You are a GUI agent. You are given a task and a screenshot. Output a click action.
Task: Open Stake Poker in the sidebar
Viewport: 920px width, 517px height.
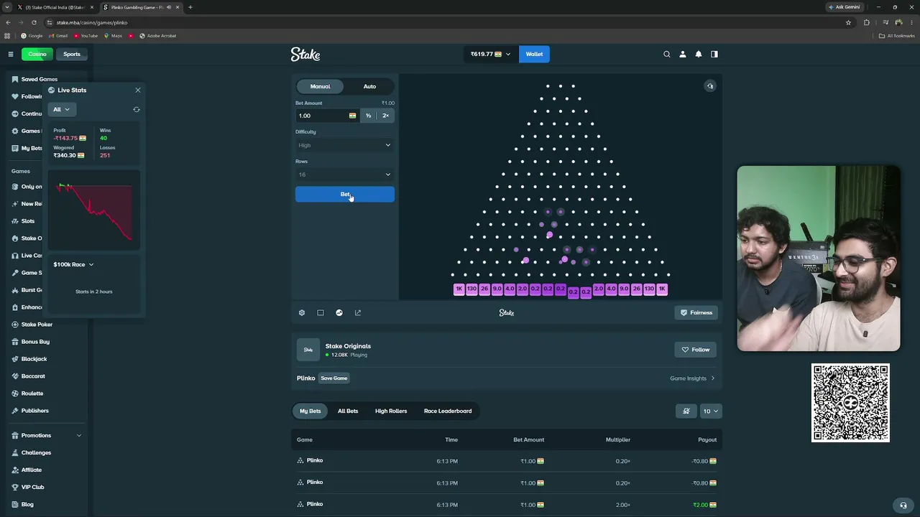point(37,325)
